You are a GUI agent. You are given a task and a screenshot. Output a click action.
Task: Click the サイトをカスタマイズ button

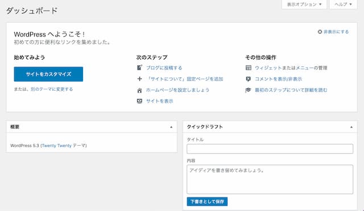(48, 74)
